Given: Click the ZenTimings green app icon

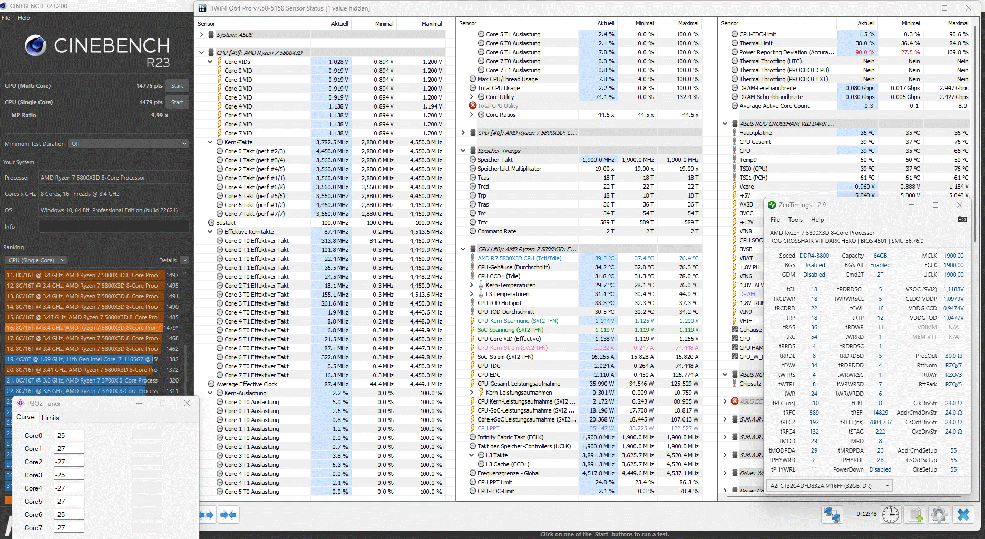Looking at the screenshot, I should point(772,205).
